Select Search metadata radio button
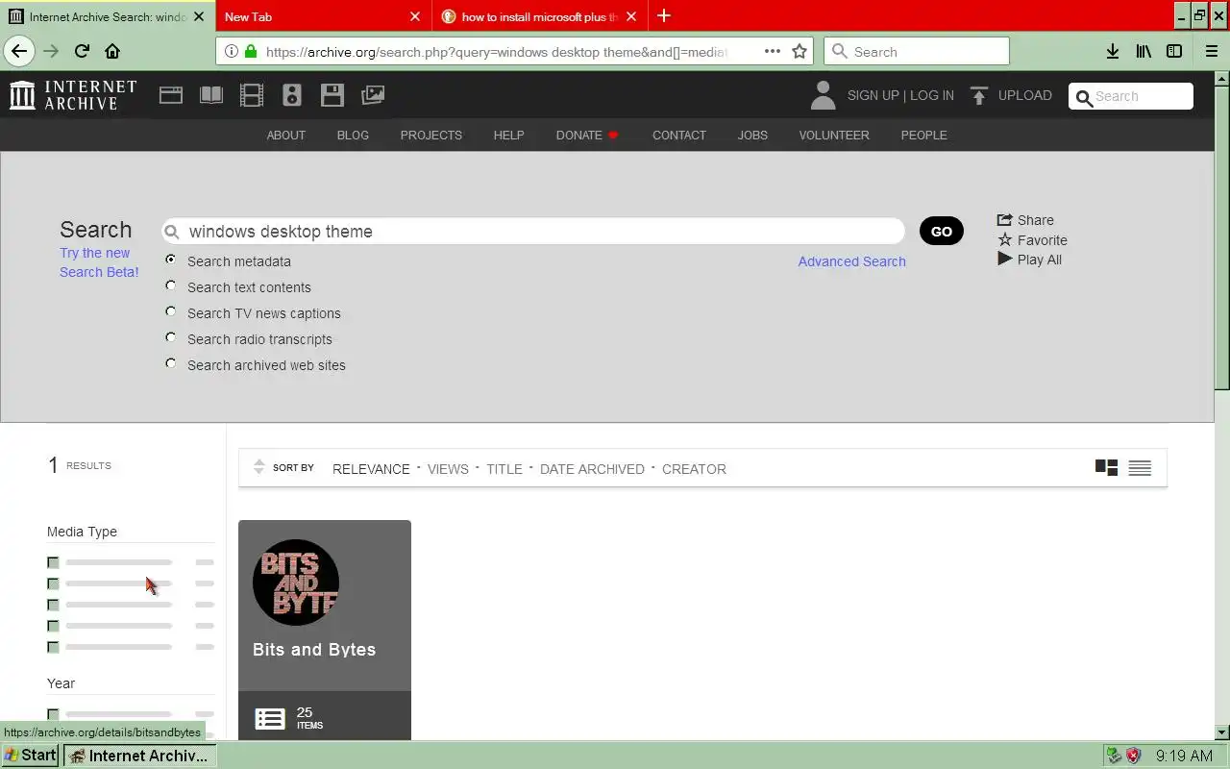The height and width of the screenshot is (769, 1230). pyautogui.click(x=171, y=260)
